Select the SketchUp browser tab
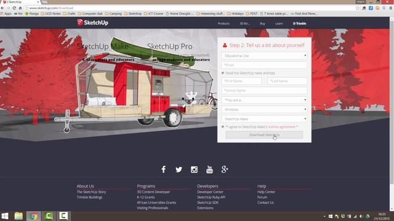The height and width of the screenshot is (221, 394). click(20, 2)
